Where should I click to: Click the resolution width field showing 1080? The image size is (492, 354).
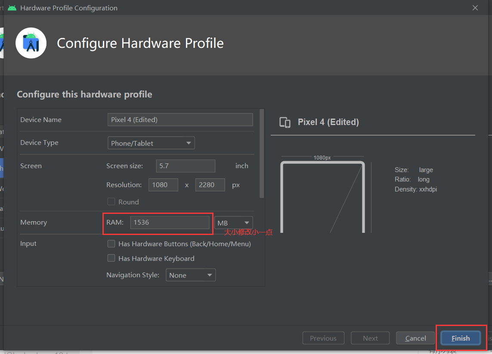pyautogui.click(x=163, y=185)
